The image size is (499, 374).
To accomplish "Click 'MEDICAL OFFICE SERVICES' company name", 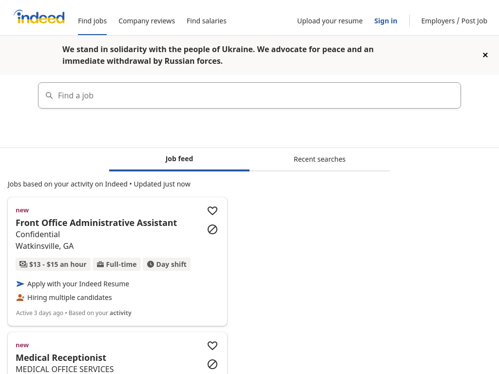I will (65, 369).
